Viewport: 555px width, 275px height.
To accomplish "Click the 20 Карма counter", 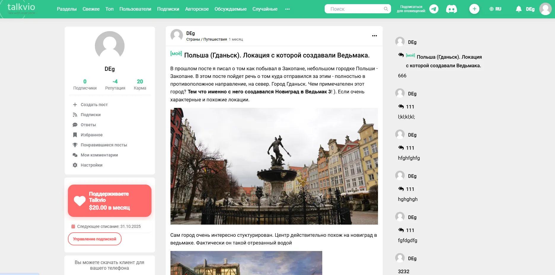I will point(140,84).
